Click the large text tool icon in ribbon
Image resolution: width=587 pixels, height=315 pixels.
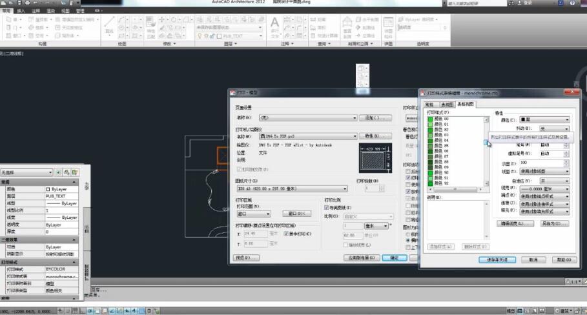click(274, 23)
